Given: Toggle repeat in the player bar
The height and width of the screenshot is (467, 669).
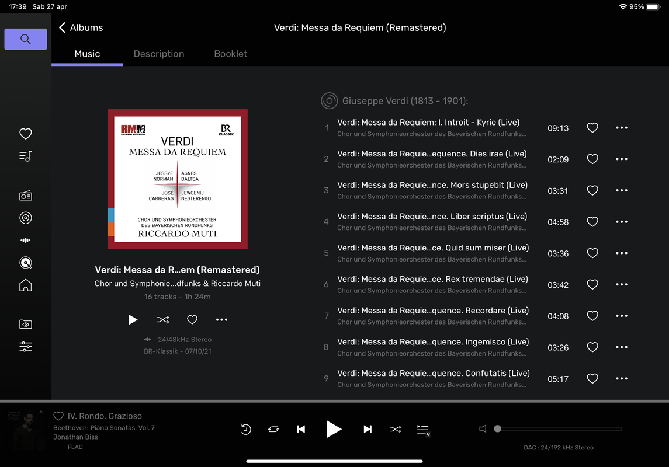Looking at the screenshot, I should click(273, 429).
